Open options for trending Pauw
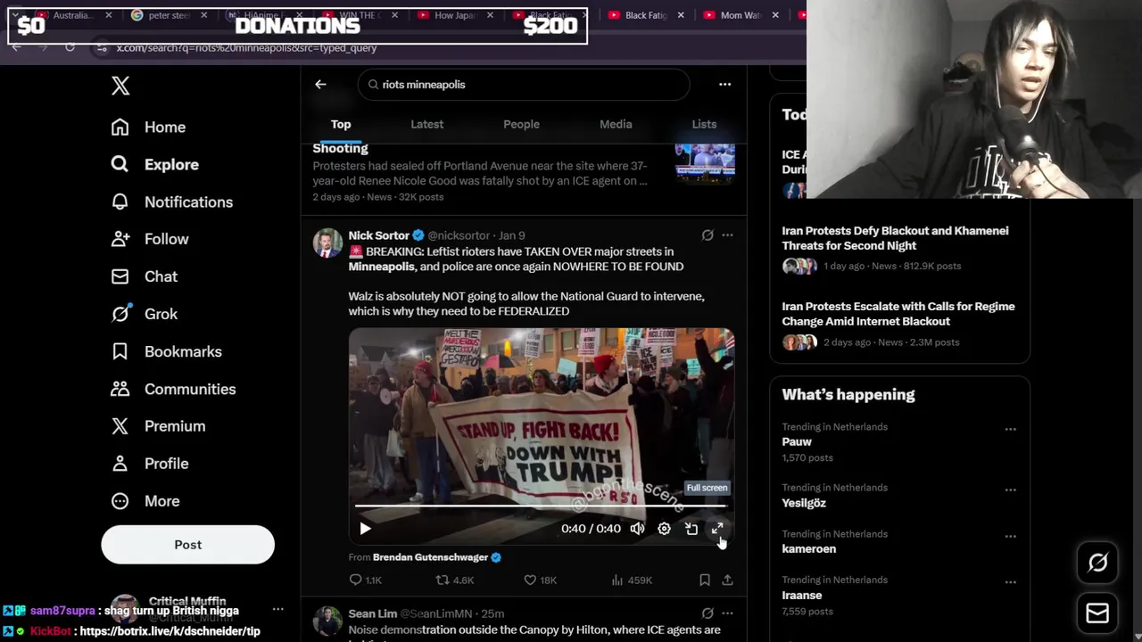 1010,429
